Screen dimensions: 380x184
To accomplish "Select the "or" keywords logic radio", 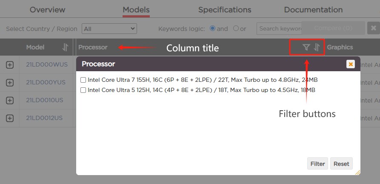I will 236,28.
